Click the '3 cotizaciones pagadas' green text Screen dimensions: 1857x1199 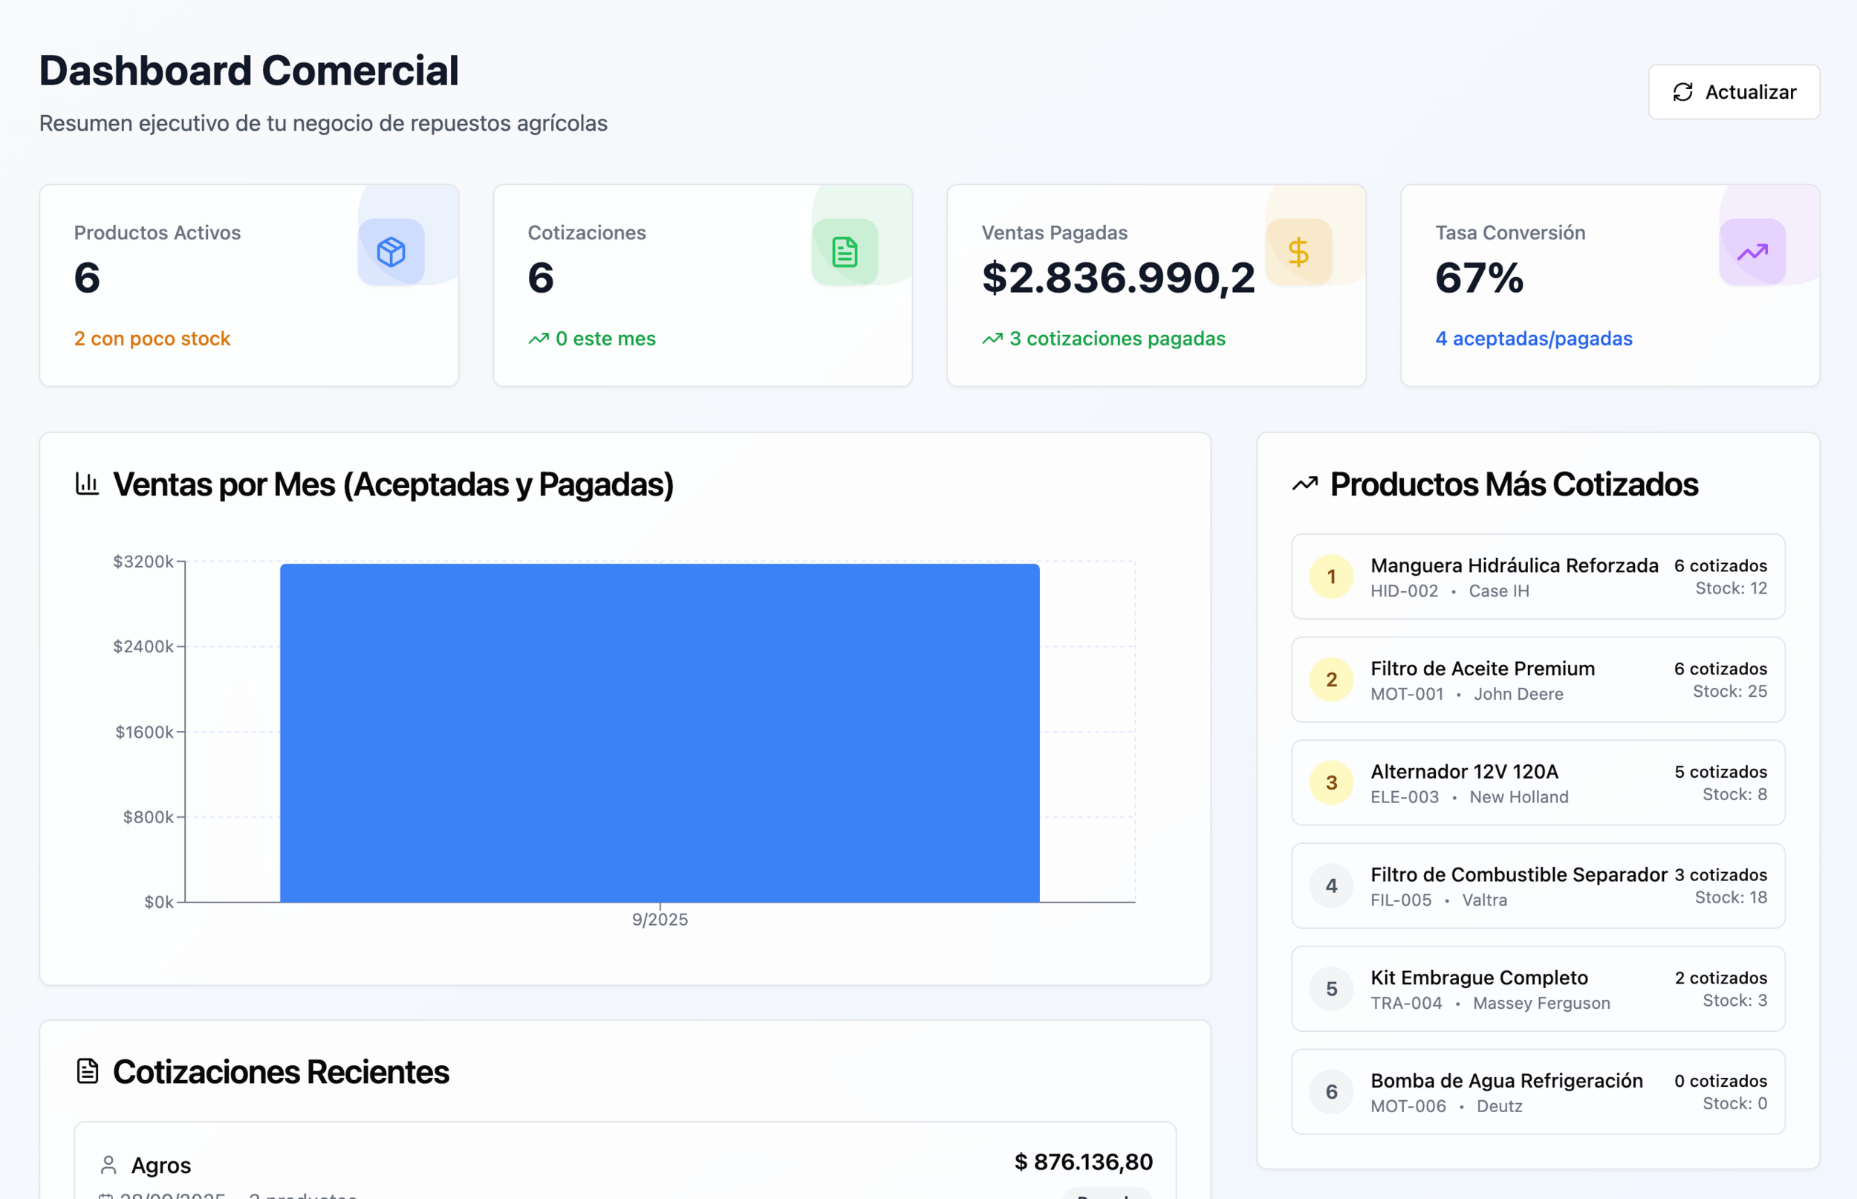coord(1116,339)
